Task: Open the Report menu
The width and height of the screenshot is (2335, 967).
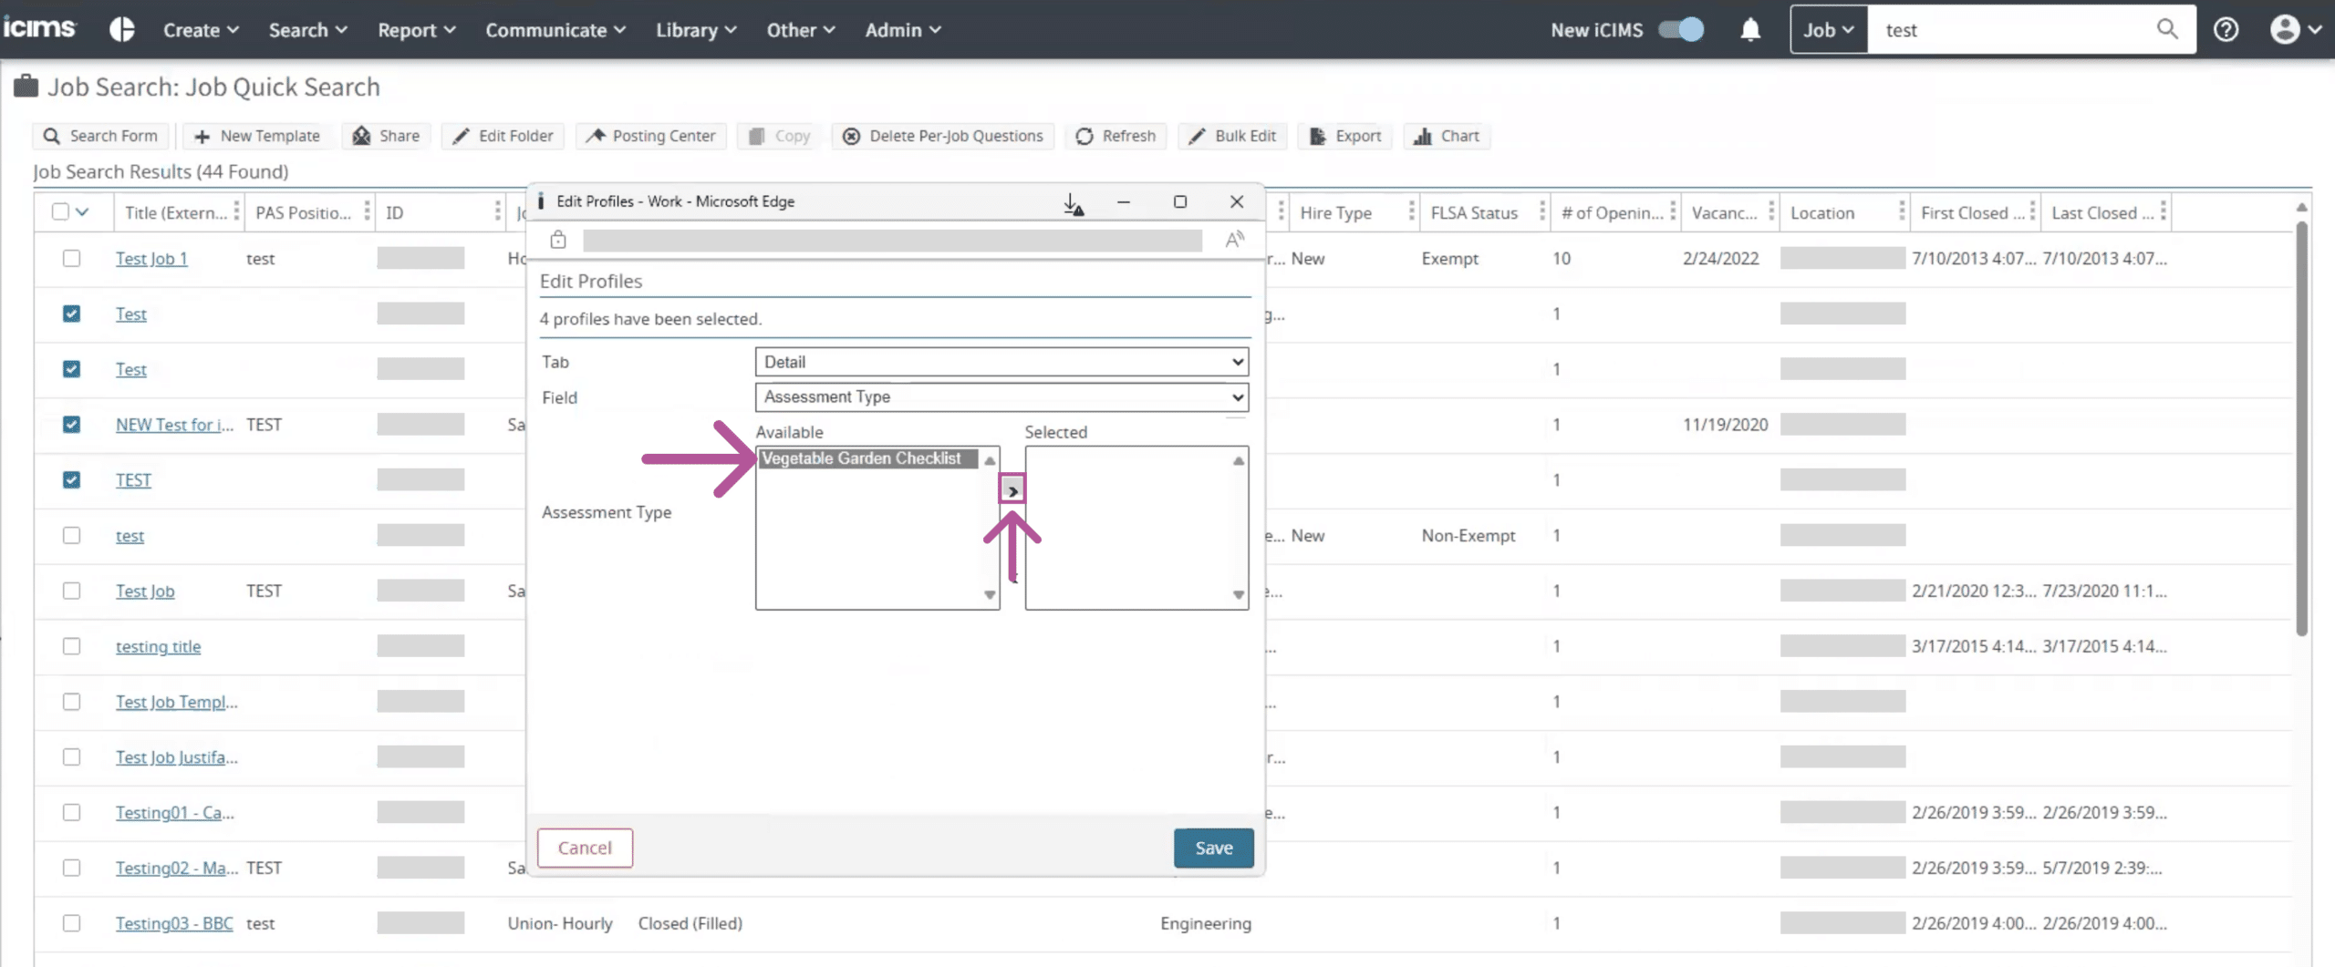Action: [416, 30]
